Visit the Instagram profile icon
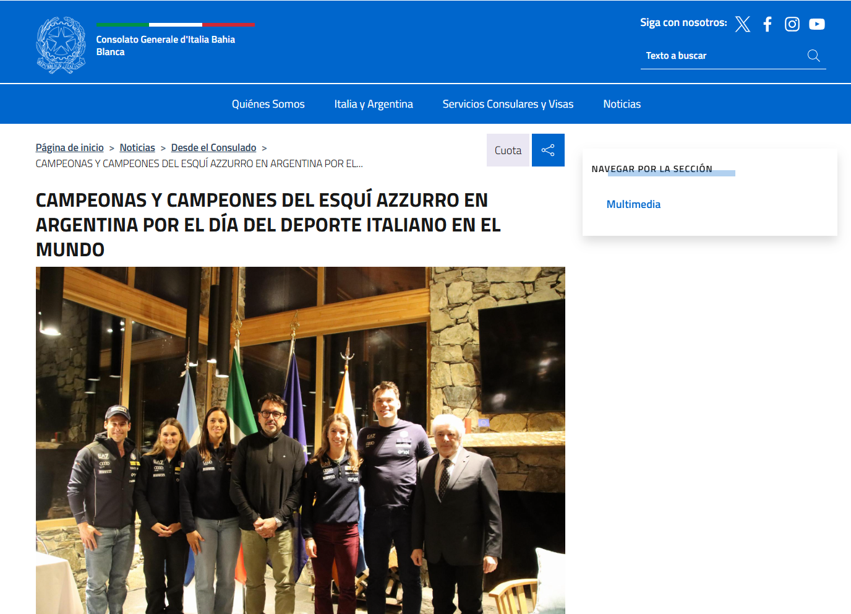The width and height of the screenshot is (851, 614). [792, 24]
